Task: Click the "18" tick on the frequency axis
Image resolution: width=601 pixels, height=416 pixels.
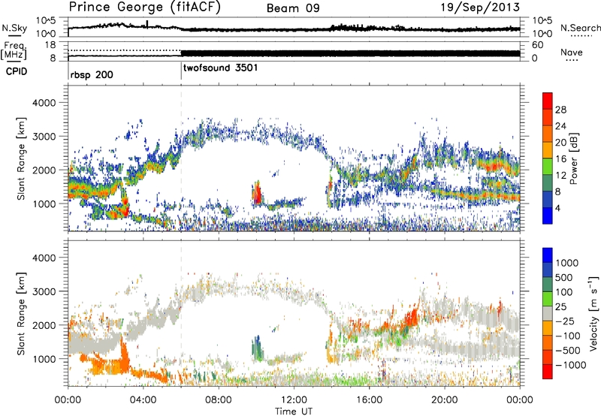Action: [x=50, y=45]
